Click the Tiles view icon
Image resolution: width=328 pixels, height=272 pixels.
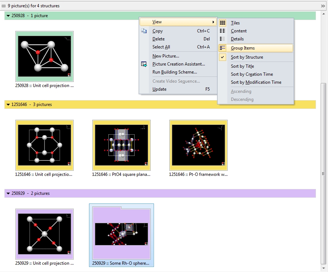tap(223, 23)
